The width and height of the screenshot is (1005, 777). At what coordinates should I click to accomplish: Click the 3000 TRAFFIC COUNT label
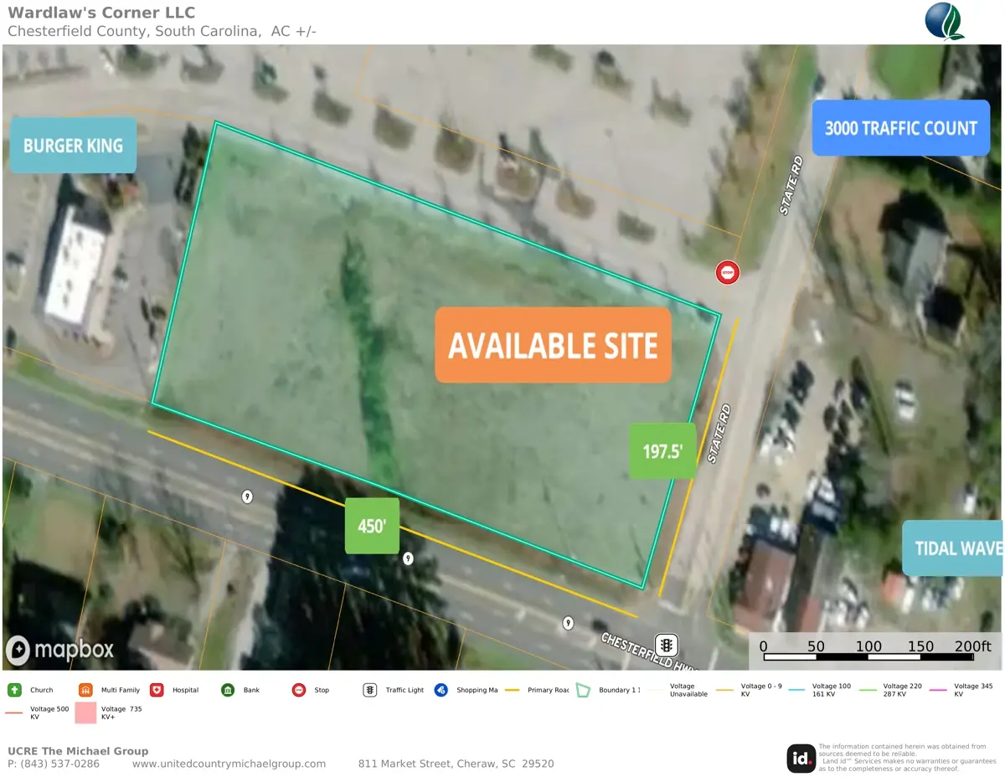pyautogui.click(x=900, y=128)
